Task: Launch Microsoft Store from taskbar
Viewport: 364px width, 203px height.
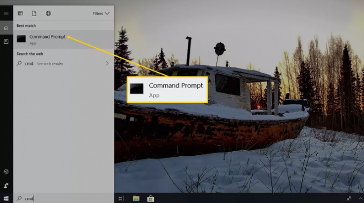Action: (150, 199)
